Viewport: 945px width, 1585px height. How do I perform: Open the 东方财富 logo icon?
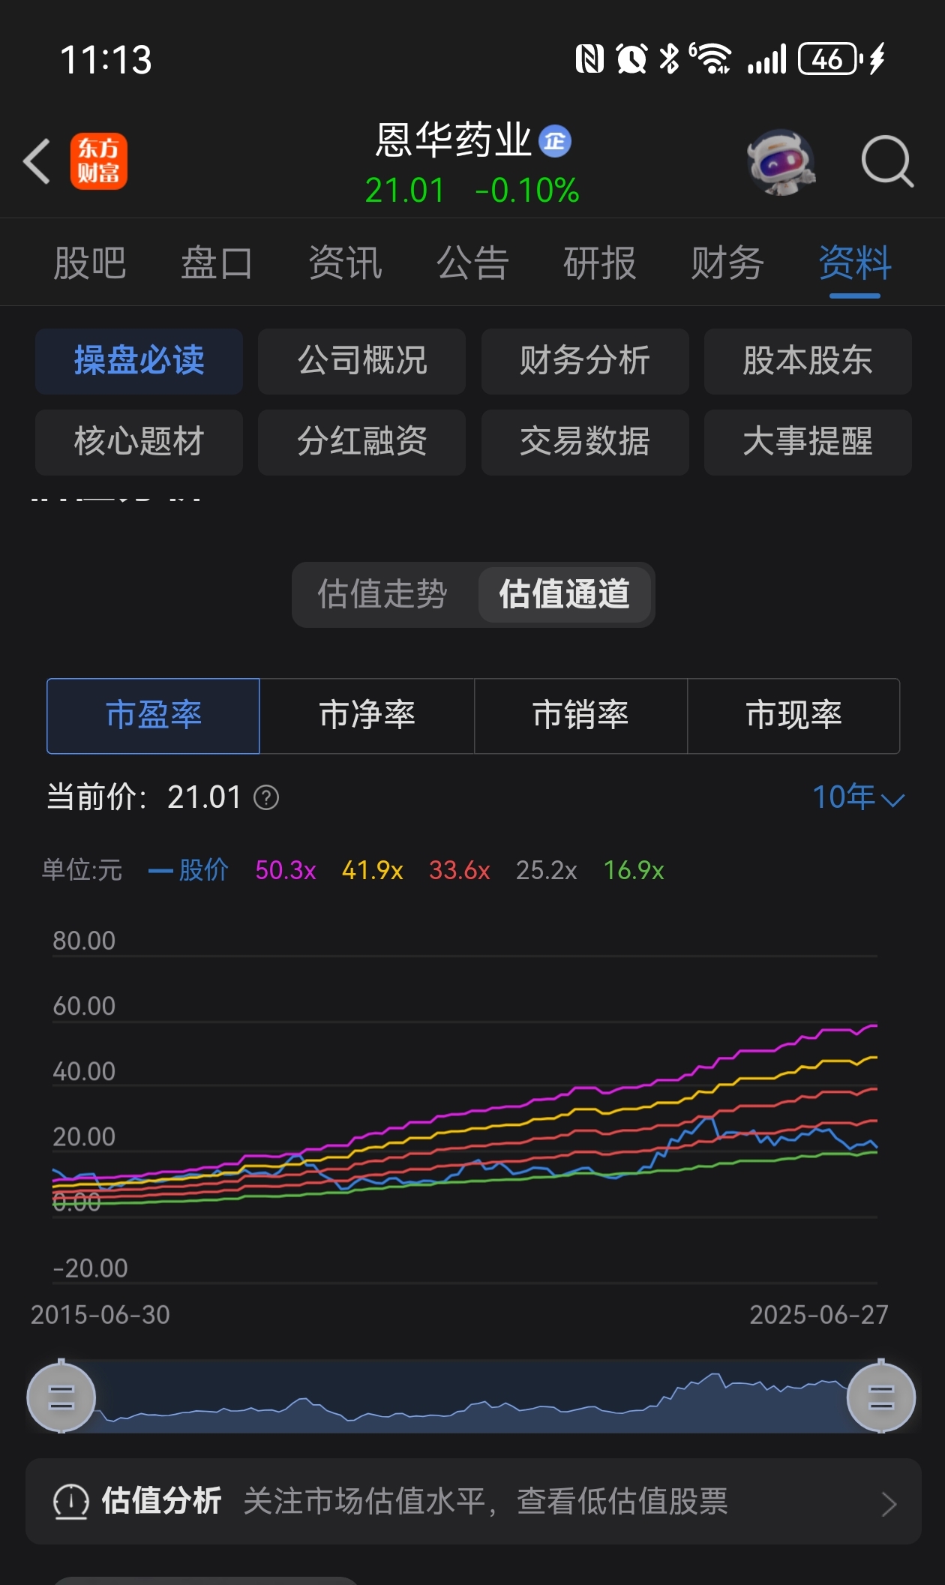pos(99,161)
